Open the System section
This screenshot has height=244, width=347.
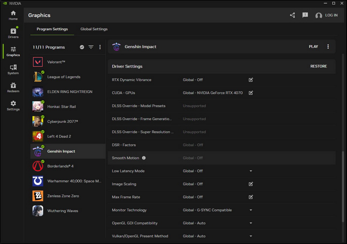(13, 70)
